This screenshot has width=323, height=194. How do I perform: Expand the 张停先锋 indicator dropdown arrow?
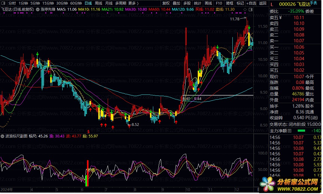click(x=38, y=9)
